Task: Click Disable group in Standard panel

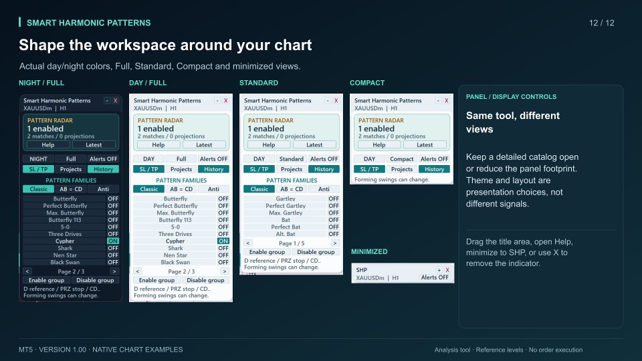Action: click(x=316, y=252)
